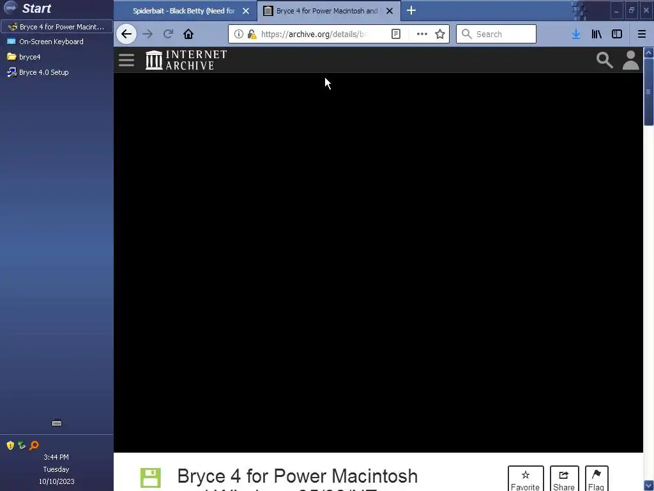Toggle the browser sidebar
This screenshot has width=654, height=491.
[617, 35]
